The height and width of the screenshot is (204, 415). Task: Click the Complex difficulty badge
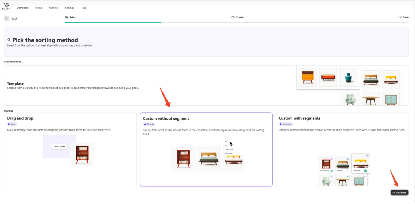[x=286, y=124]
